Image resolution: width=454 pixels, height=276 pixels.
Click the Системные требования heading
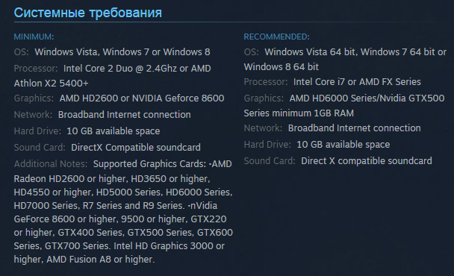pos(87,13)
